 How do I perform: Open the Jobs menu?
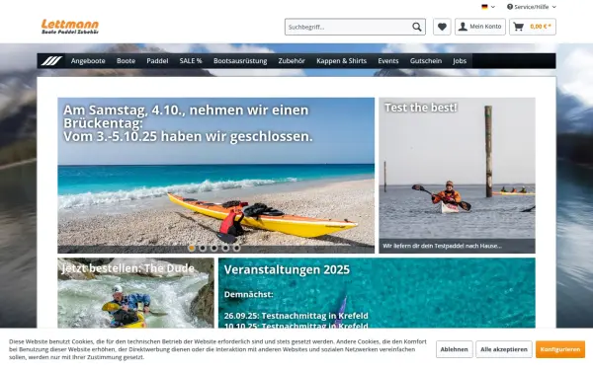tap(460, 61)
